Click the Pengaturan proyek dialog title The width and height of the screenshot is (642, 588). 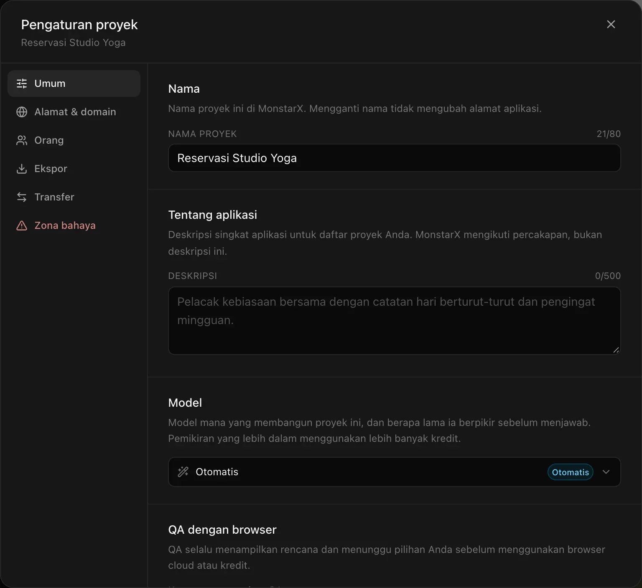[x=79, y=25]
